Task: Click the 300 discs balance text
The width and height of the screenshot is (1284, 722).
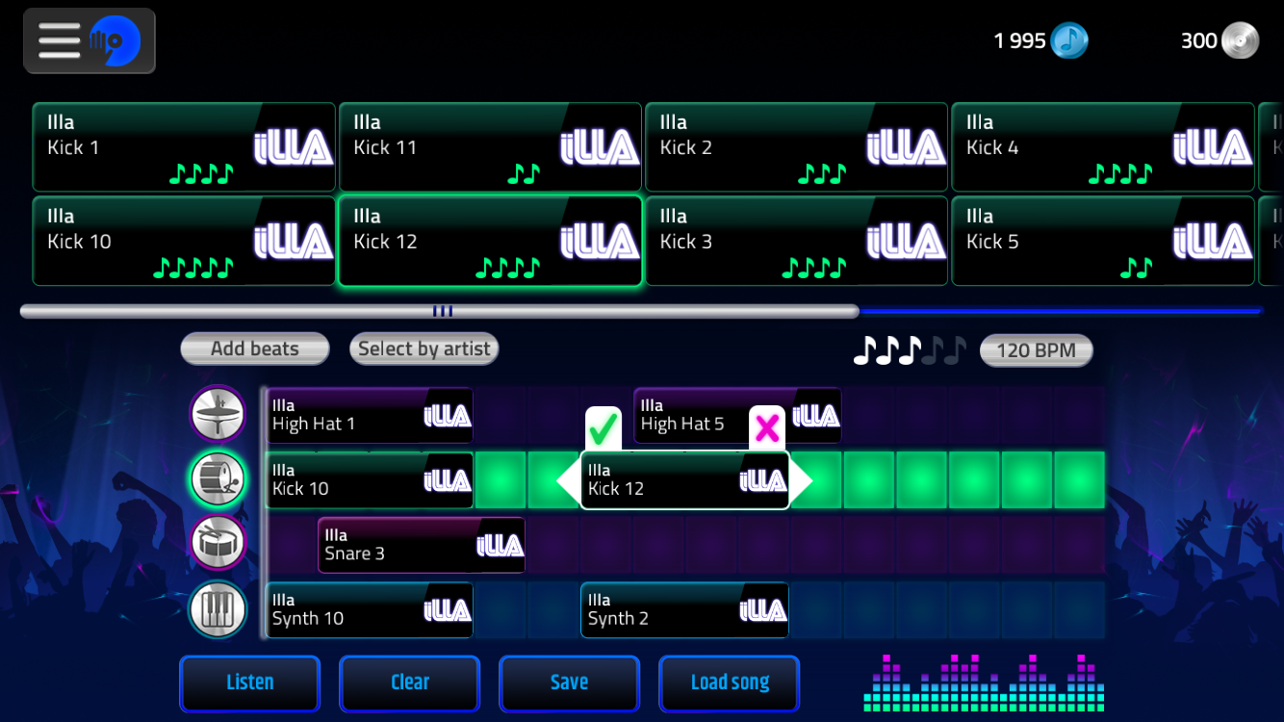Action: point(1199,40)
